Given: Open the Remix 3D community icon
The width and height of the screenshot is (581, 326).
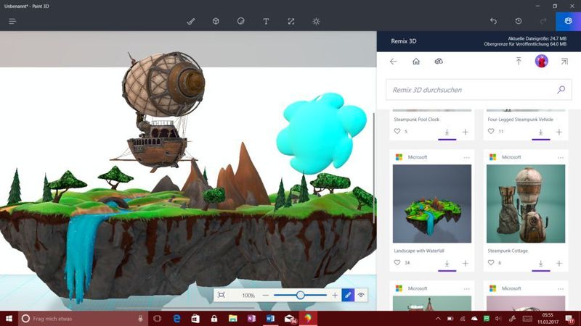Looking at the screenshot, I should click(x=439, y=62).
